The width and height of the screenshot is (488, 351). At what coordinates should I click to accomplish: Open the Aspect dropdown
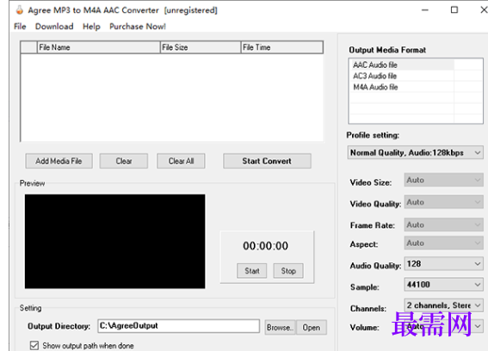click(x=443, y=243)
